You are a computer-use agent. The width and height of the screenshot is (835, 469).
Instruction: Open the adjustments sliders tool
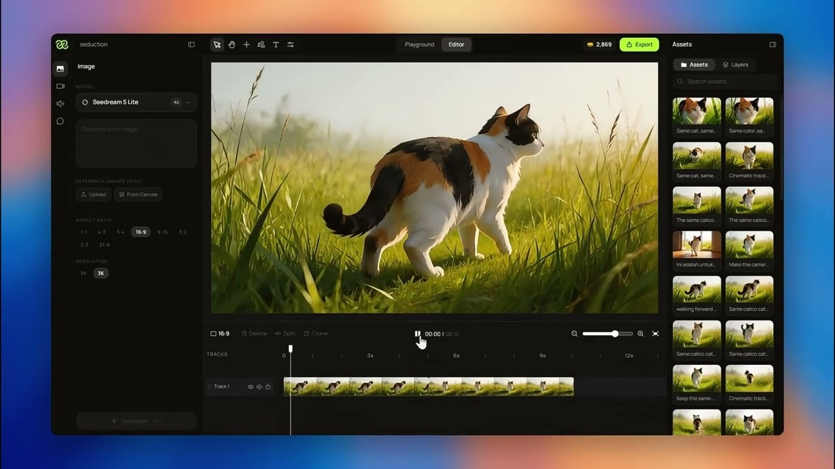click(291, 44)
